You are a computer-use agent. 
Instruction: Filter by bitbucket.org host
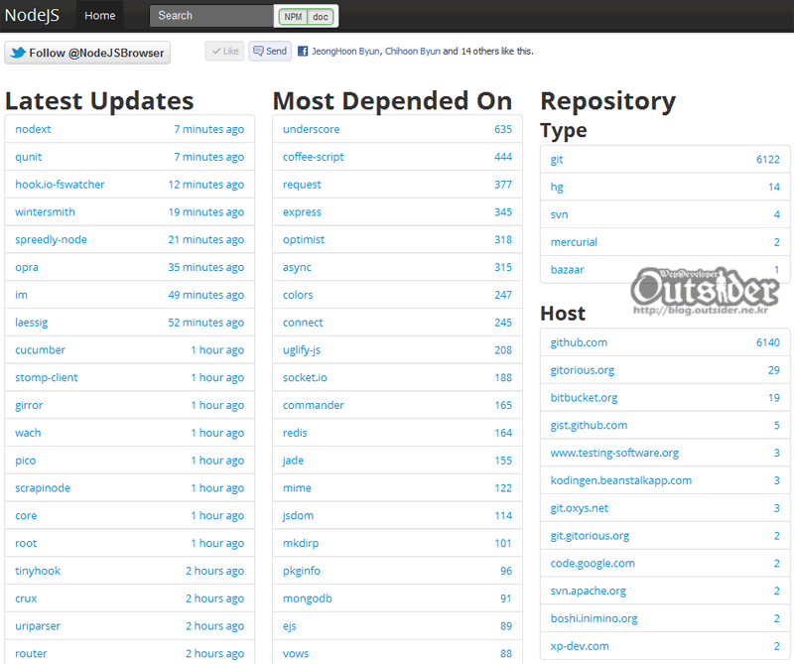click(x=584, y=398)
